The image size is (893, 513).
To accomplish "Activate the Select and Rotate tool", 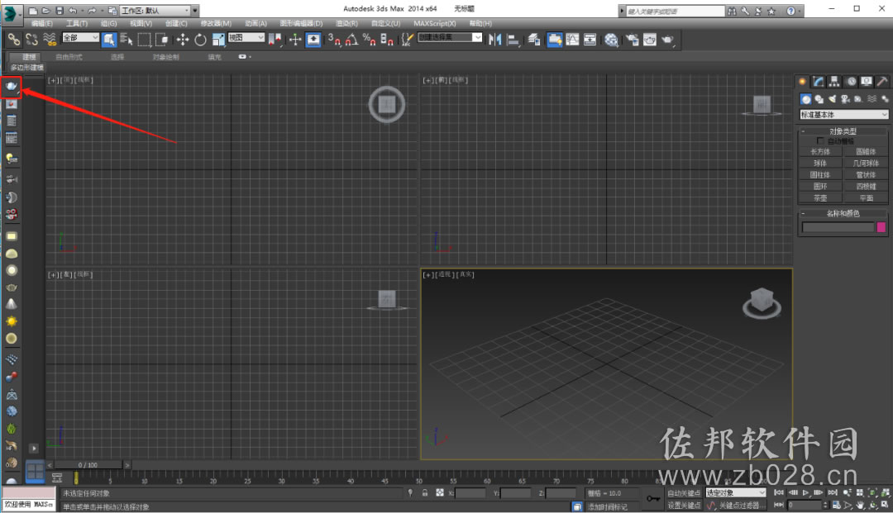I will point(200,40).
